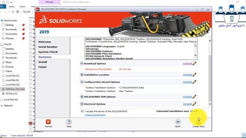Open Desktop under Quick access

pyautogui.click(x=10, y=25)
